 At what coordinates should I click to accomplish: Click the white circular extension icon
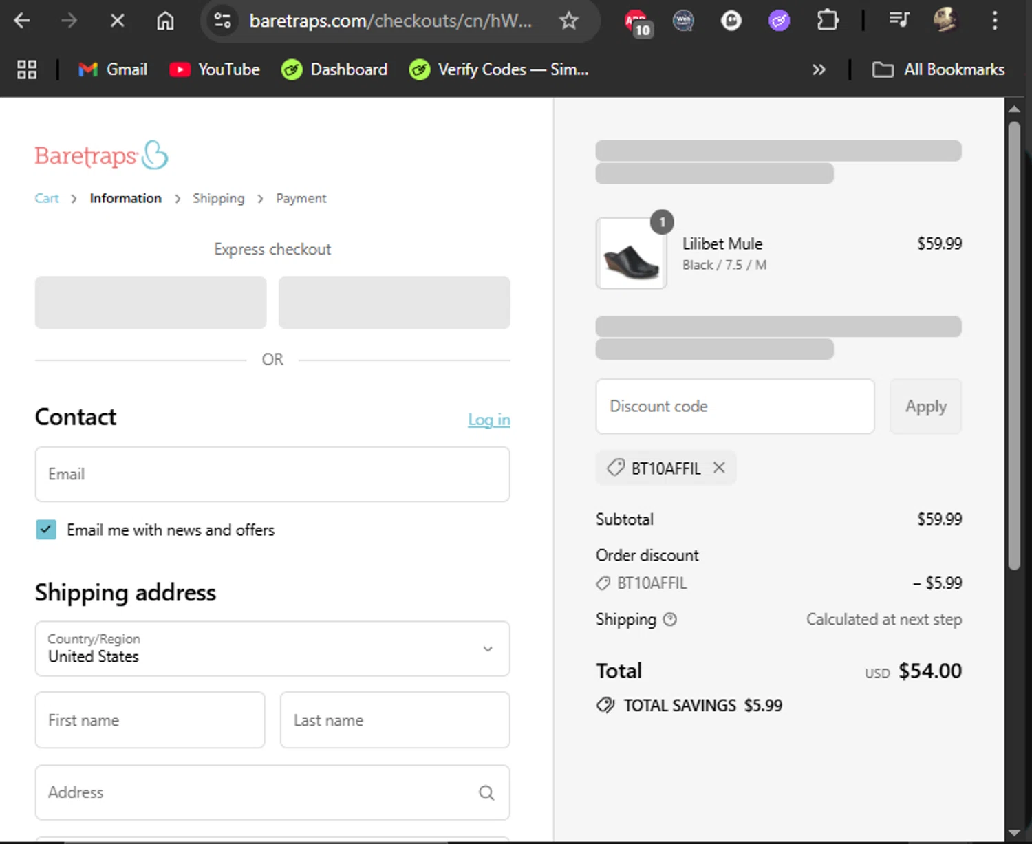(x=731, y=21)
